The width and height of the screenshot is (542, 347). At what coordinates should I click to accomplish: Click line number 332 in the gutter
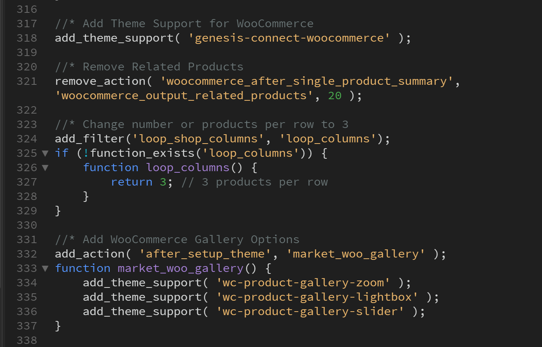point(27,254)
